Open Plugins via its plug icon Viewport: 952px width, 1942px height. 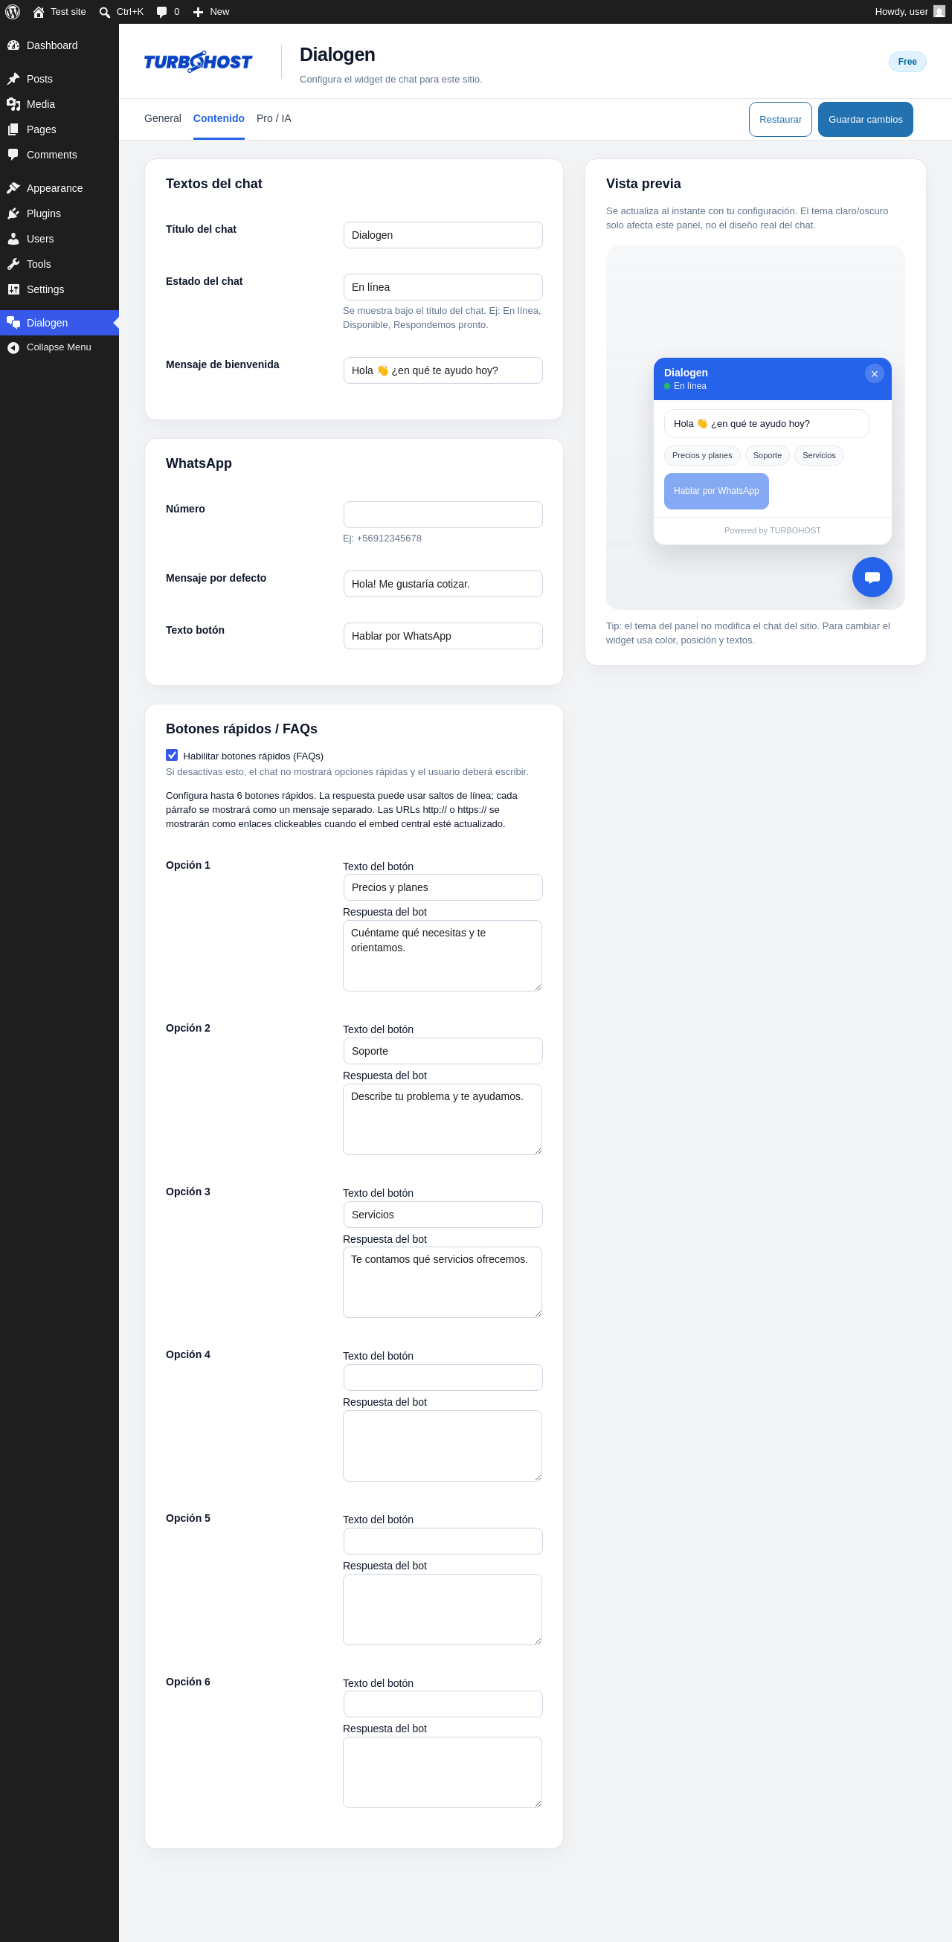[13, 213]
